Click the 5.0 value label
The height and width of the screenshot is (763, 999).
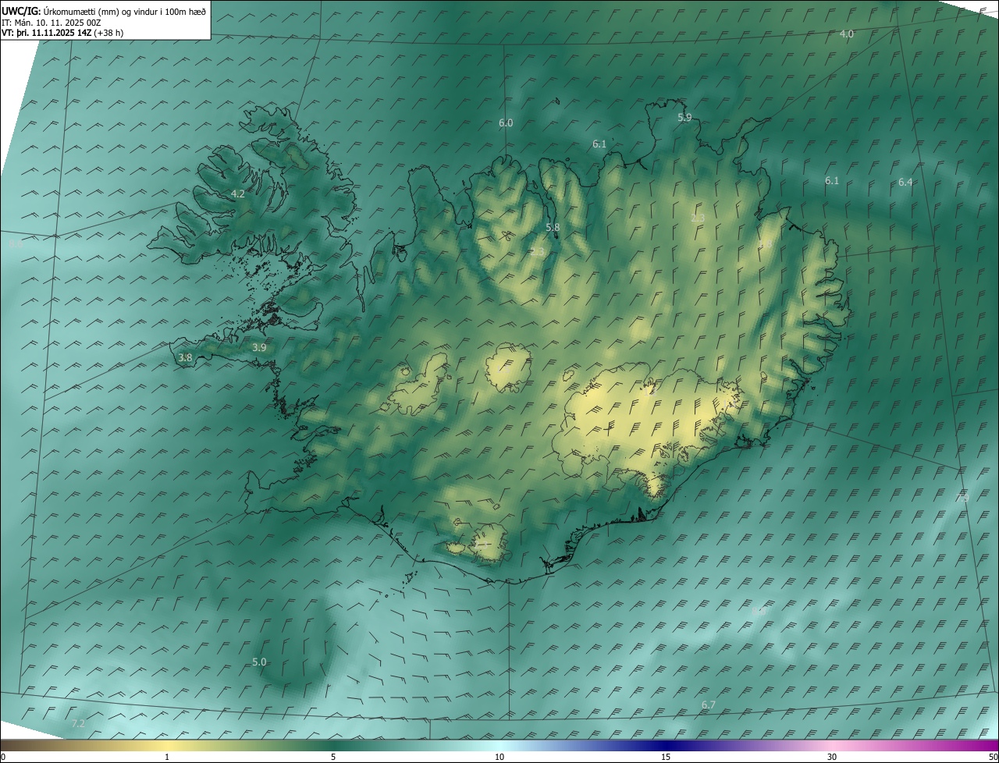(259, 662)
